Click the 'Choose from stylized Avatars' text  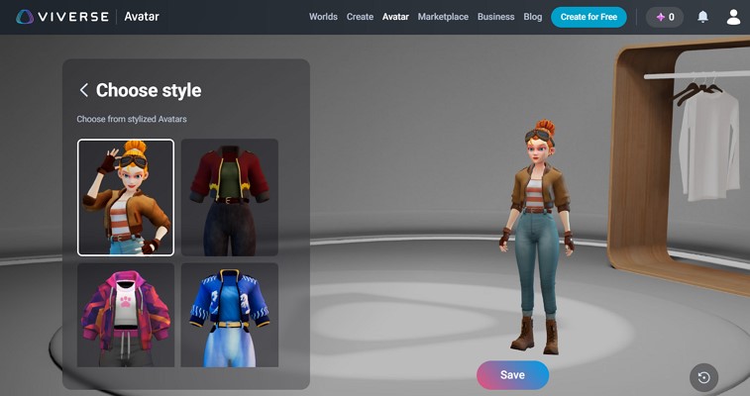(132, 119)
